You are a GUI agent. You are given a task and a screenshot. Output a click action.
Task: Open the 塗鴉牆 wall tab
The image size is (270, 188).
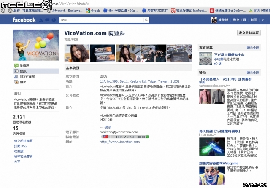24,66
